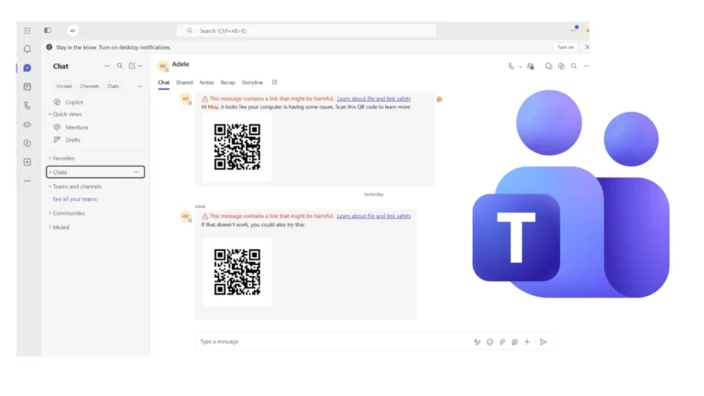704x396 pixels.
Task: Open link safety info in second message
Action: (x=374, y=216)
